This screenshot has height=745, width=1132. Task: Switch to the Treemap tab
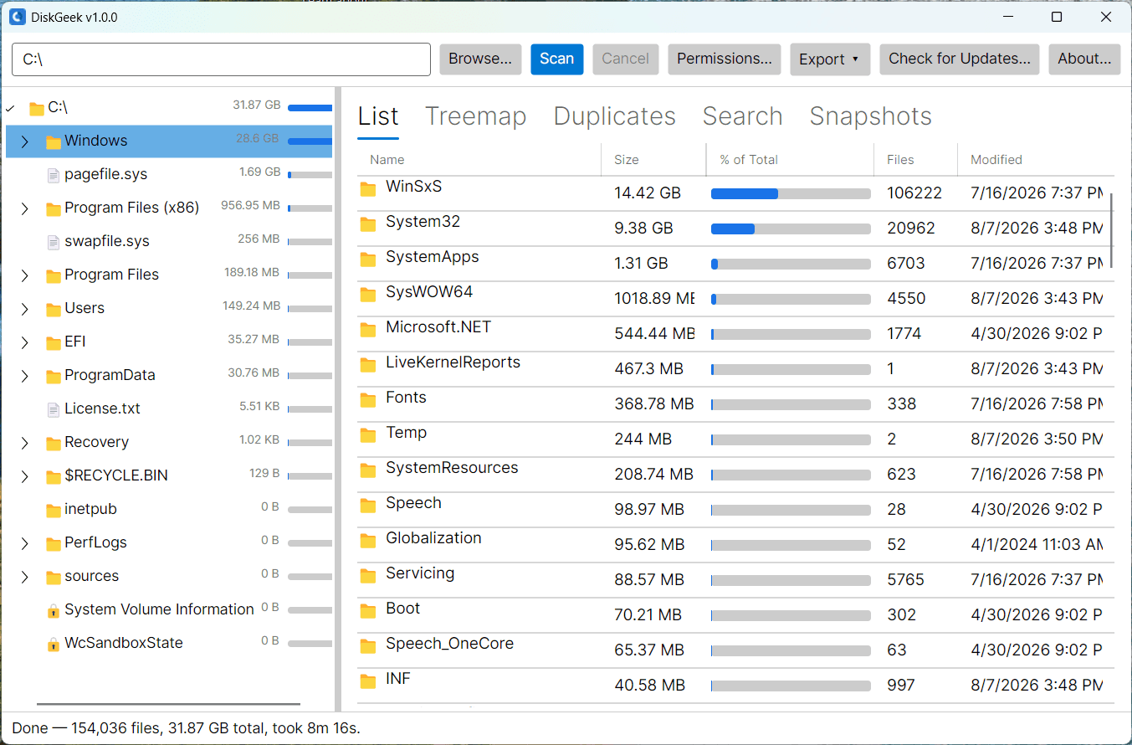(x=476, y=116)
